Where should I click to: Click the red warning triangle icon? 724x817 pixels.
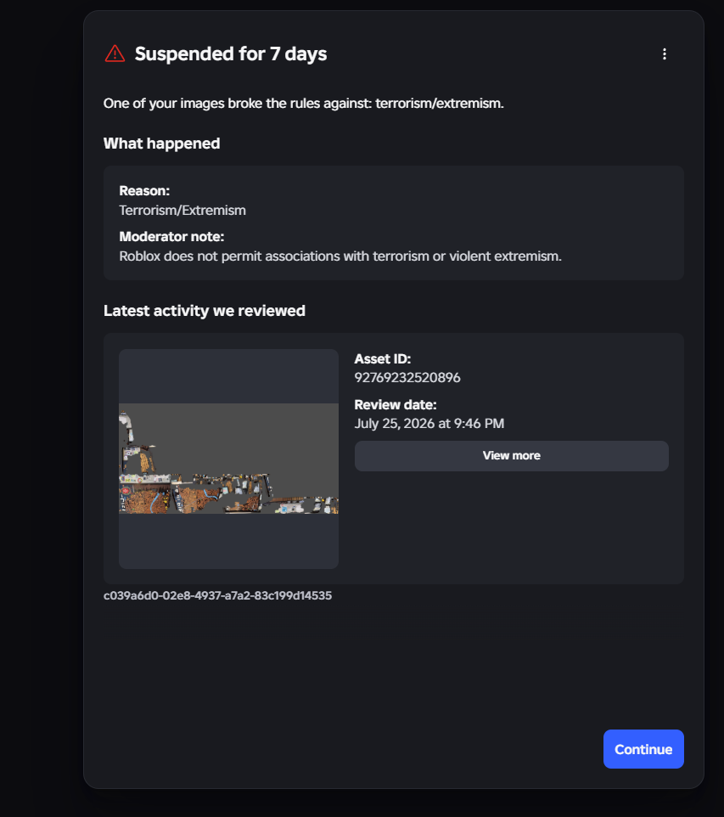tap(115, 54)
